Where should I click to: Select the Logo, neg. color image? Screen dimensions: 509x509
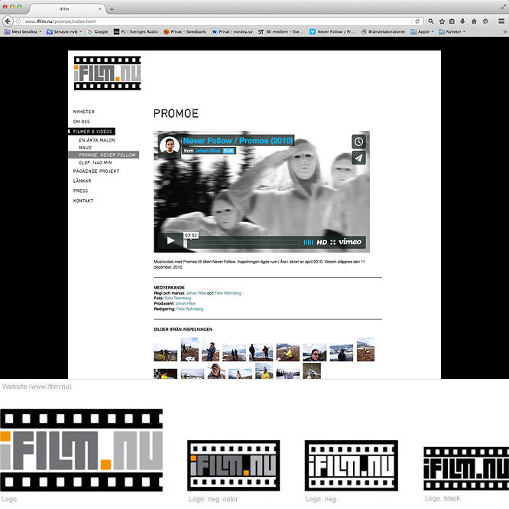click(x=233, y=465)
